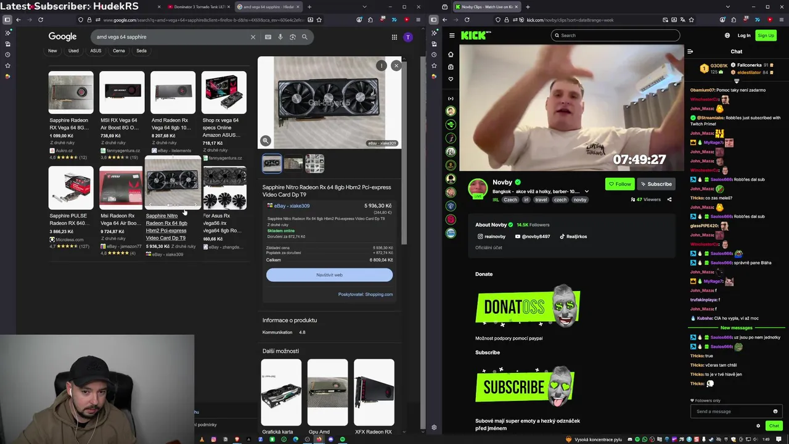This screenshot has height=444, width=789.
Task: Filter results by Cerna chip
Action: coord(119,51)
